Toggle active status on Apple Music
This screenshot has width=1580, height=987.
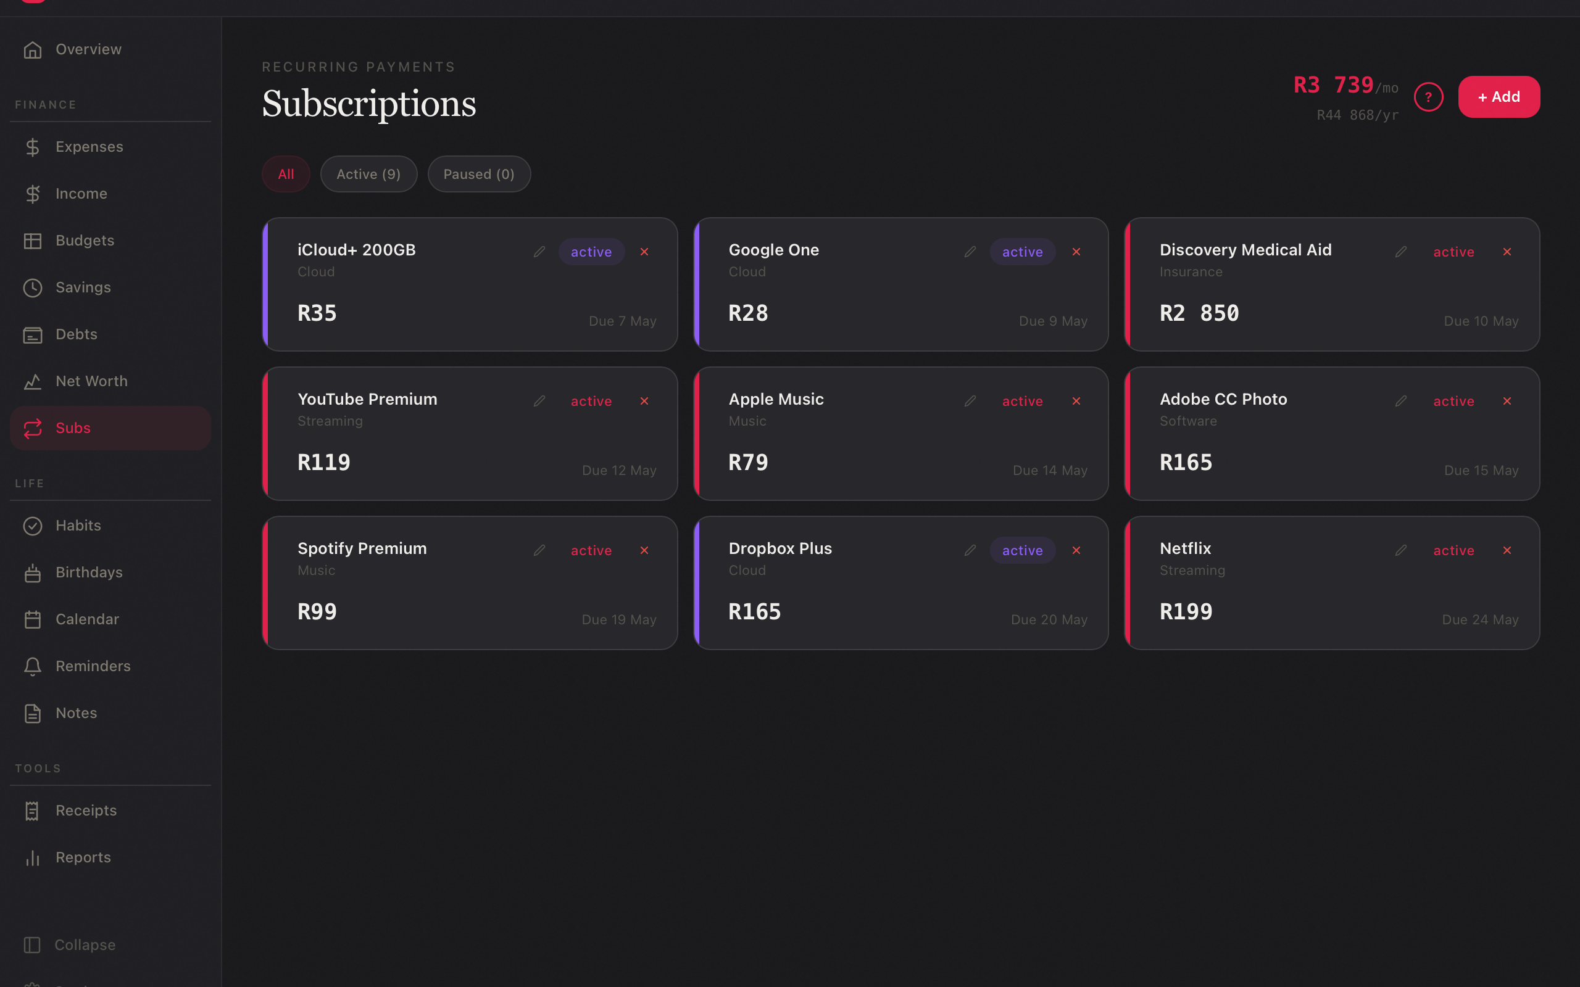[x=1023, y=402]
